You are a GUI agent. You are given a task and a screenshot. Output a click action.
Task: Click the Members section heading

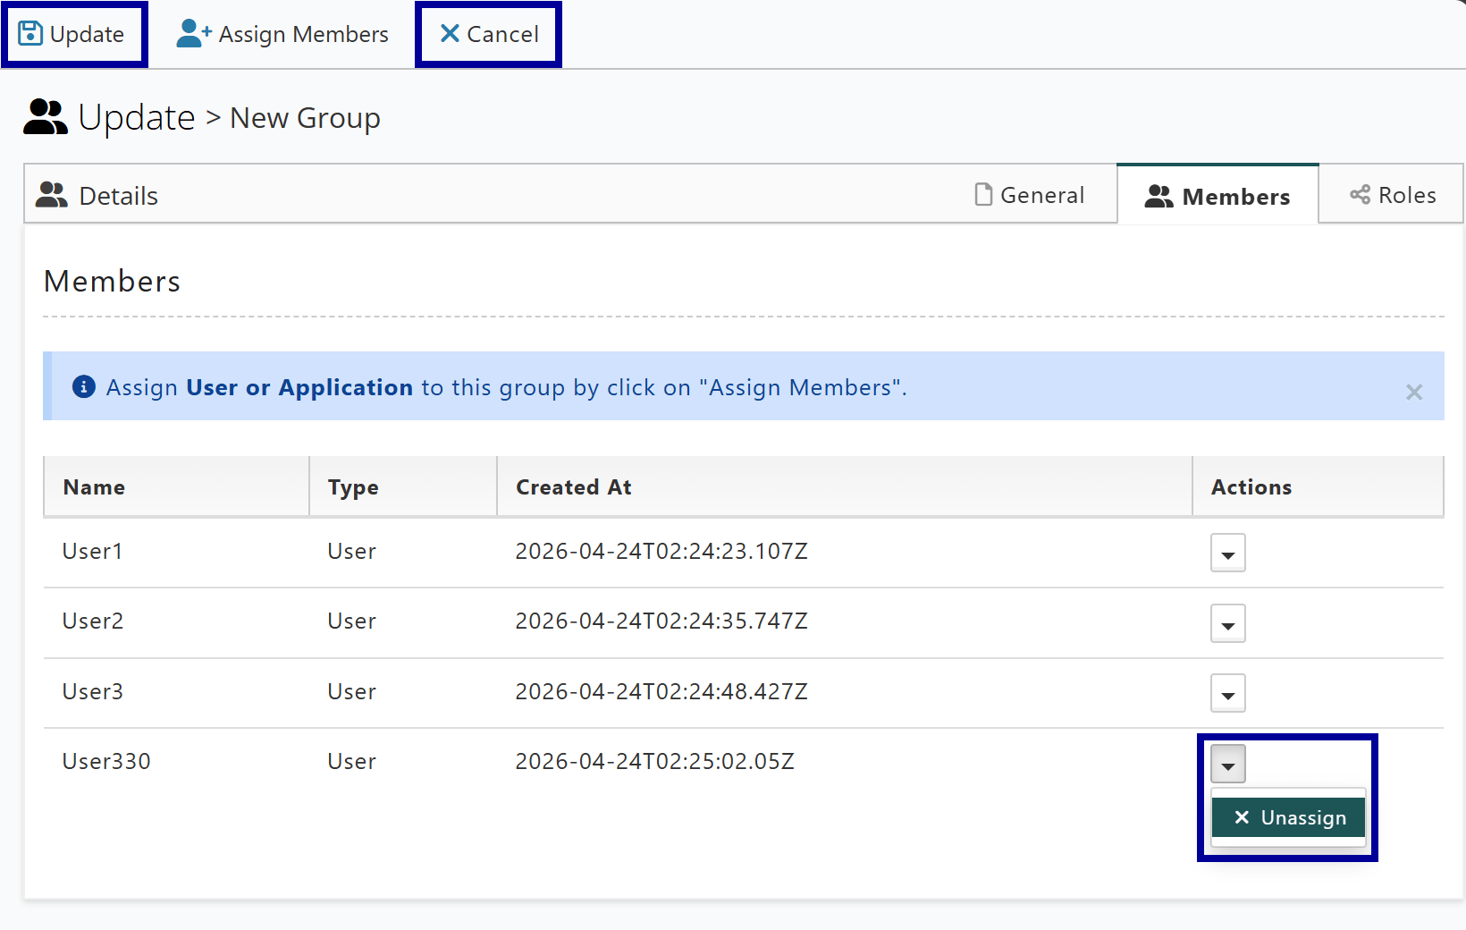113,282
